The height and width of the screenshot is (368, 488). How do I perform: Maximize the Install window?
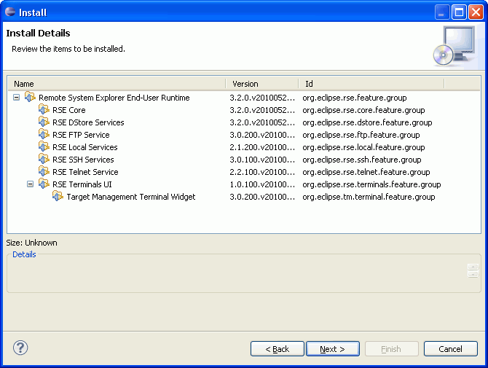tap(459, 12)
